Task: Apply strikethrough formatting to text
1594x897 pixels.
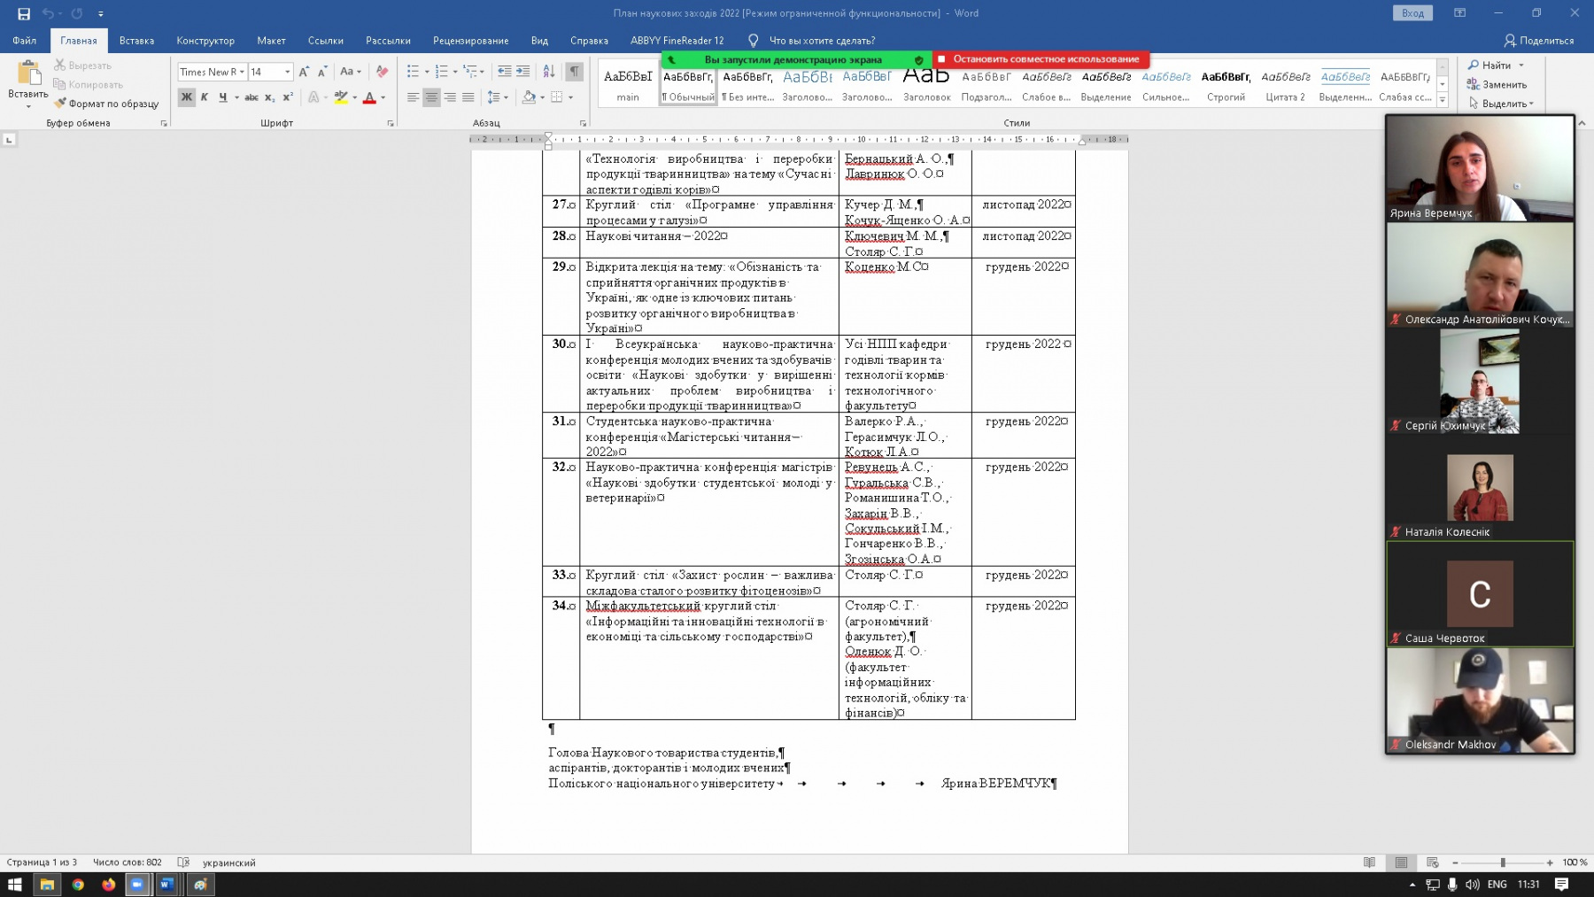Action: [x=251, y=97]
